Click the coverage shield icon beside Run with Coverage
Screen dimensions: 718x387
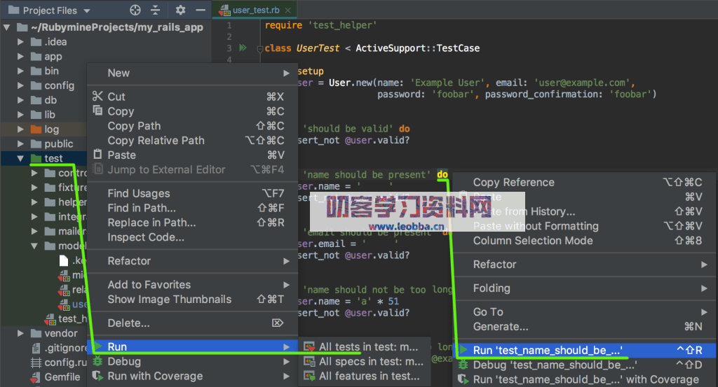[x=97, y=376]
